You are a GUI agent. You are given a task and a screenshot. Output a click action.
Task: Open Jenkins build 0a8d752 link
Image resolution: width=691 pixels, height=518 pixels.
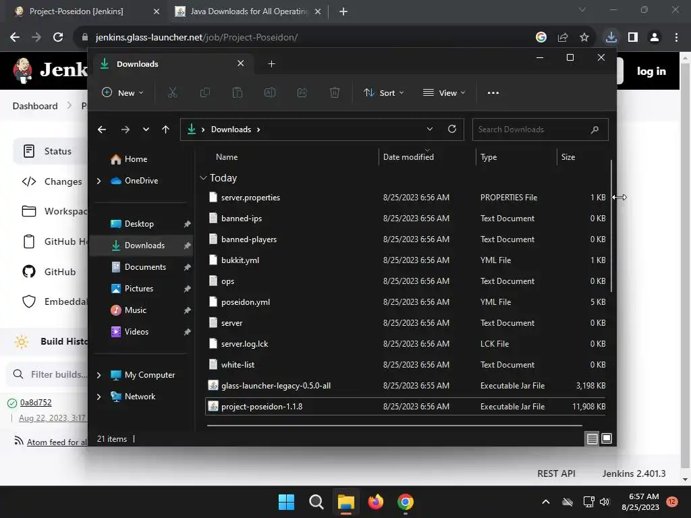click(36, 403)
